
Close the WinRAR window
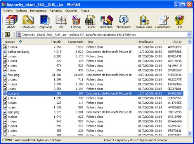pyautogui.click(x=189, y=5)
